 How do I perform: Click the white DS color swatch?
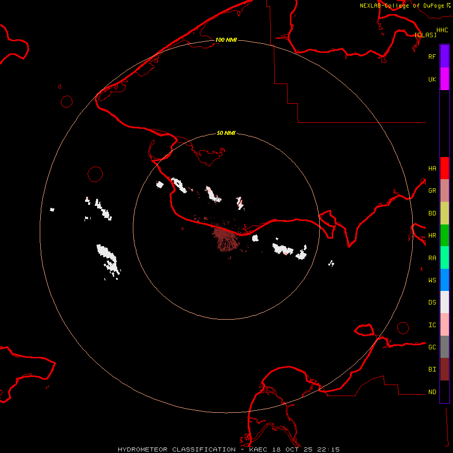[444, 302]
